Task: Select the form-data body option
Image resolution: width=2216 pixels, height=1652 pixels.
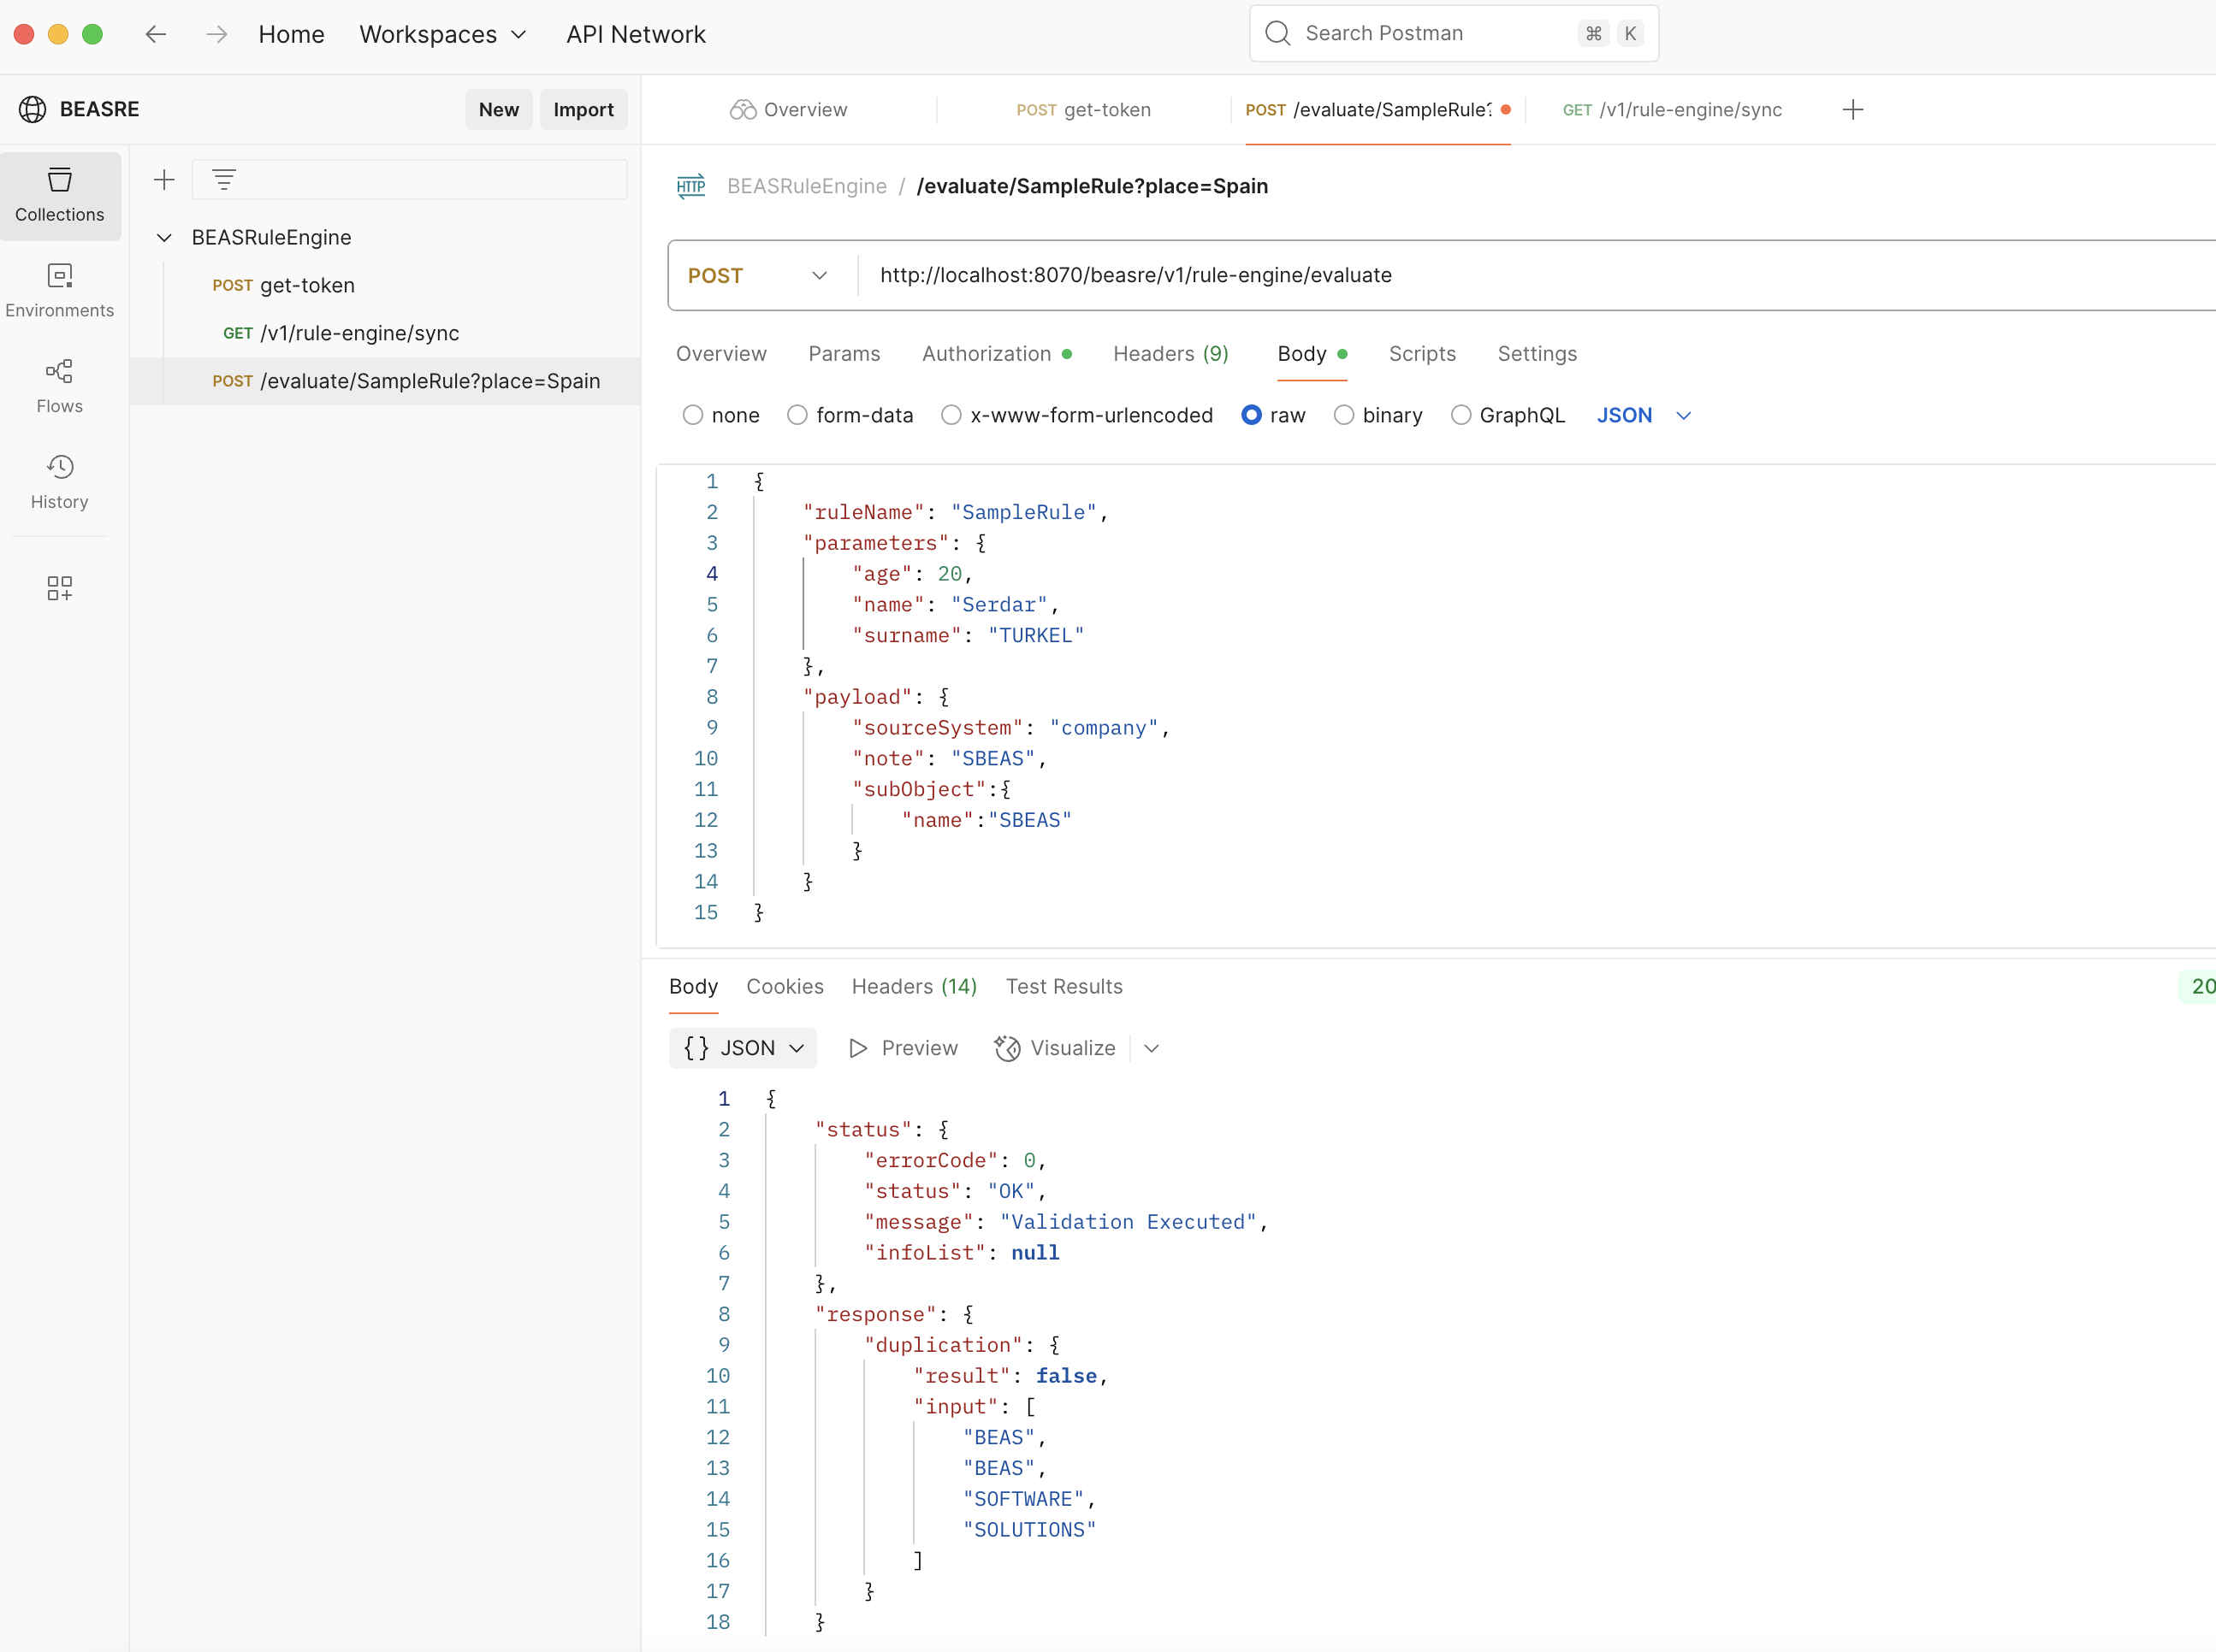Action: (797, 415)
